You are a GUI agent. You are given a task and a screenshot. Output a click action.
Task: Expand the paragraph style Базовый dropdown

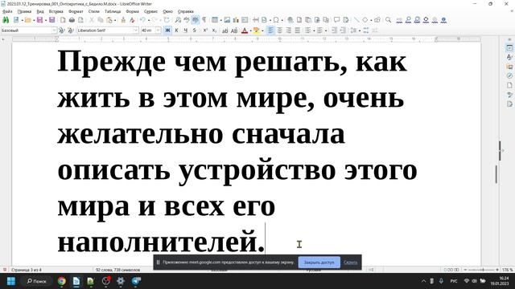(x=54, y=31)
